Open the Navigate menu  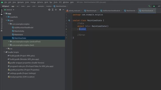pos(21,2)
